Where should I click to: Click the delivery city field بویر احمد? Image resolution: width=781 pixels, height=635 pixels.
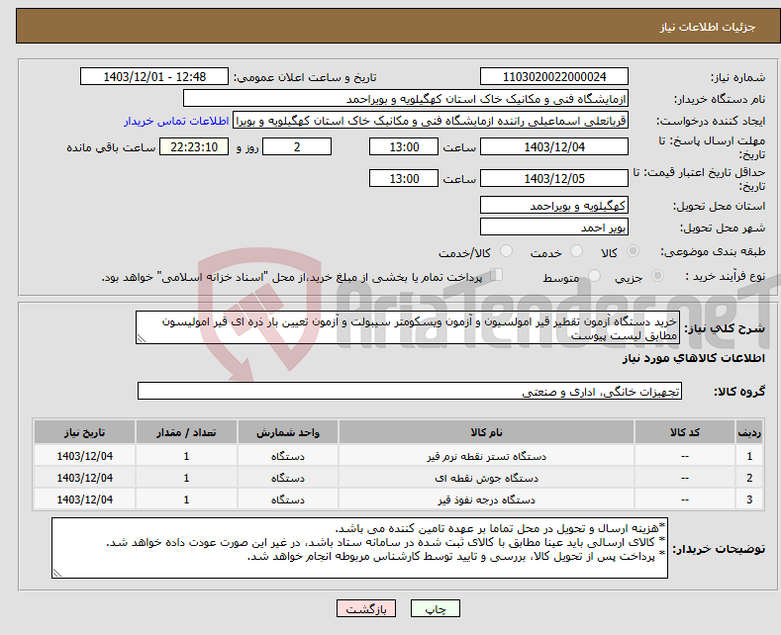pyautogui.click(x=554, y=227)
